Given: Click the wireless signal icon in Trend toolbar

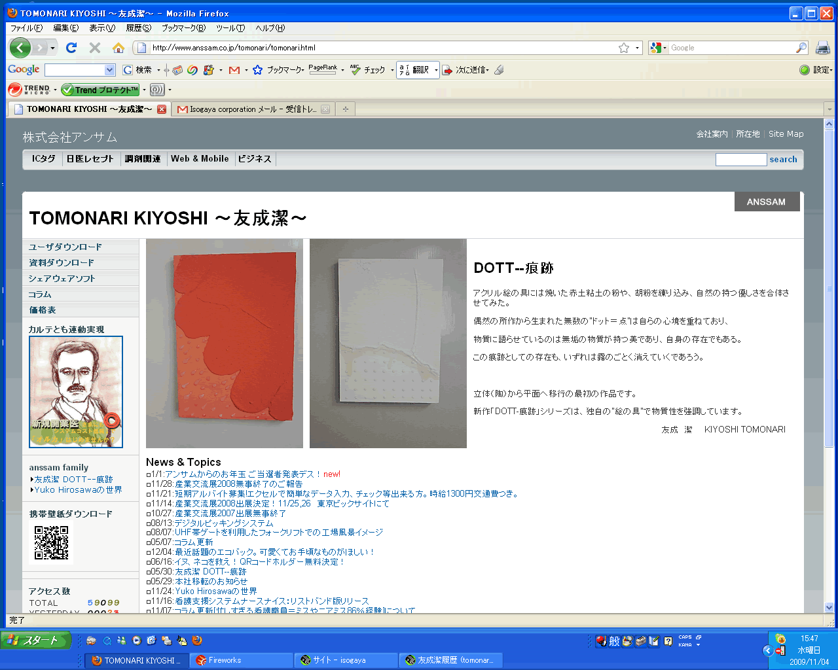Looking at the screenshot, I should (157, 90).
